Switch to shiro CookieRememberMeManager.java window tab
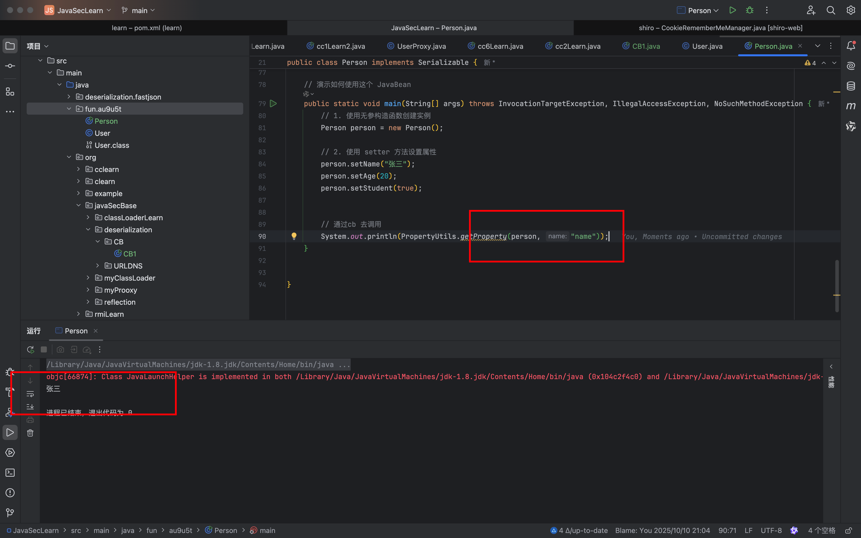861x538 pixels. tap(720, 28)
